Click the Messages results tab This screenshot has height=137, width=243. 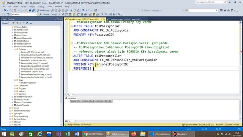(x=71, y=98)
